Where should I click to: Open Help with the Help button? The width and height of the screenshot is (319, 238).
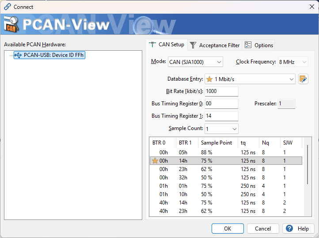pos(298,229)
